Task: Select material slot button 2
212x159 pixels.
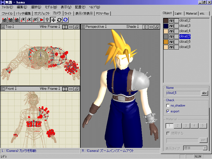Action: 178,126
